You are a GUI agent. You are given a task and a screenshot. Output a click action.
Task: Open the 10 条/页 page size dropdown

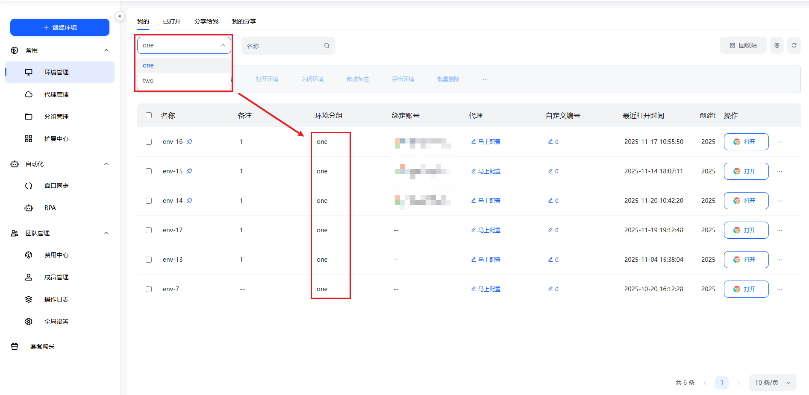772,383
